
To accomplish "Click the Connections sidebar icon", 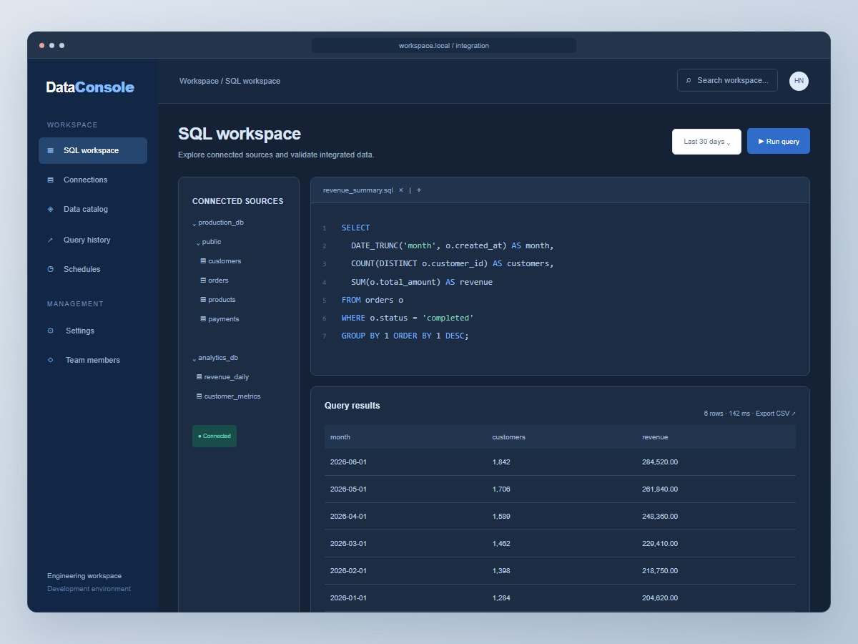I will (50, 180).
